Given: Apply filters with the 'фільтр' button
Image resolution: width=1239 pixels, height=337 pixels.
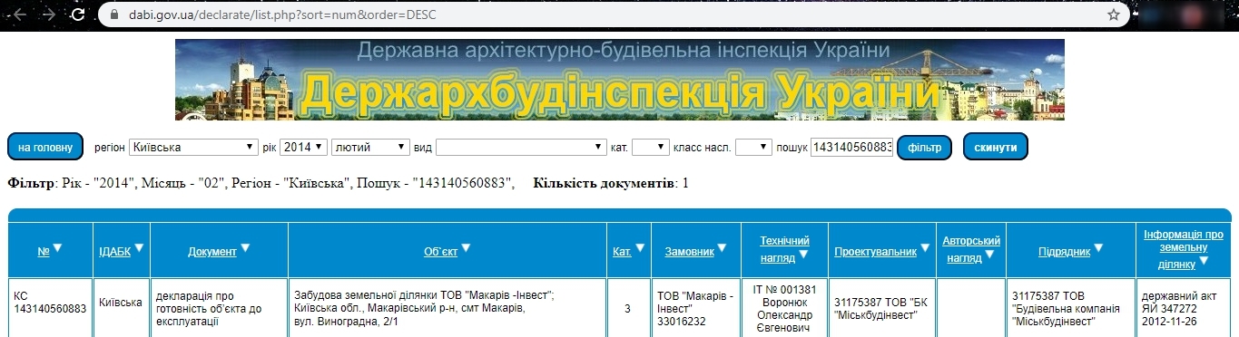Looking at the screenshot, I should coord(924,147).
